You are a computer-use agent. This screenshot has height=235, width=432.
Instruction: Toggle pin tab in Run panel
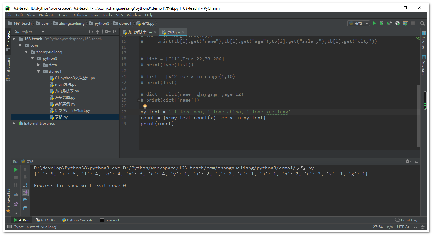tap(16, 204)
